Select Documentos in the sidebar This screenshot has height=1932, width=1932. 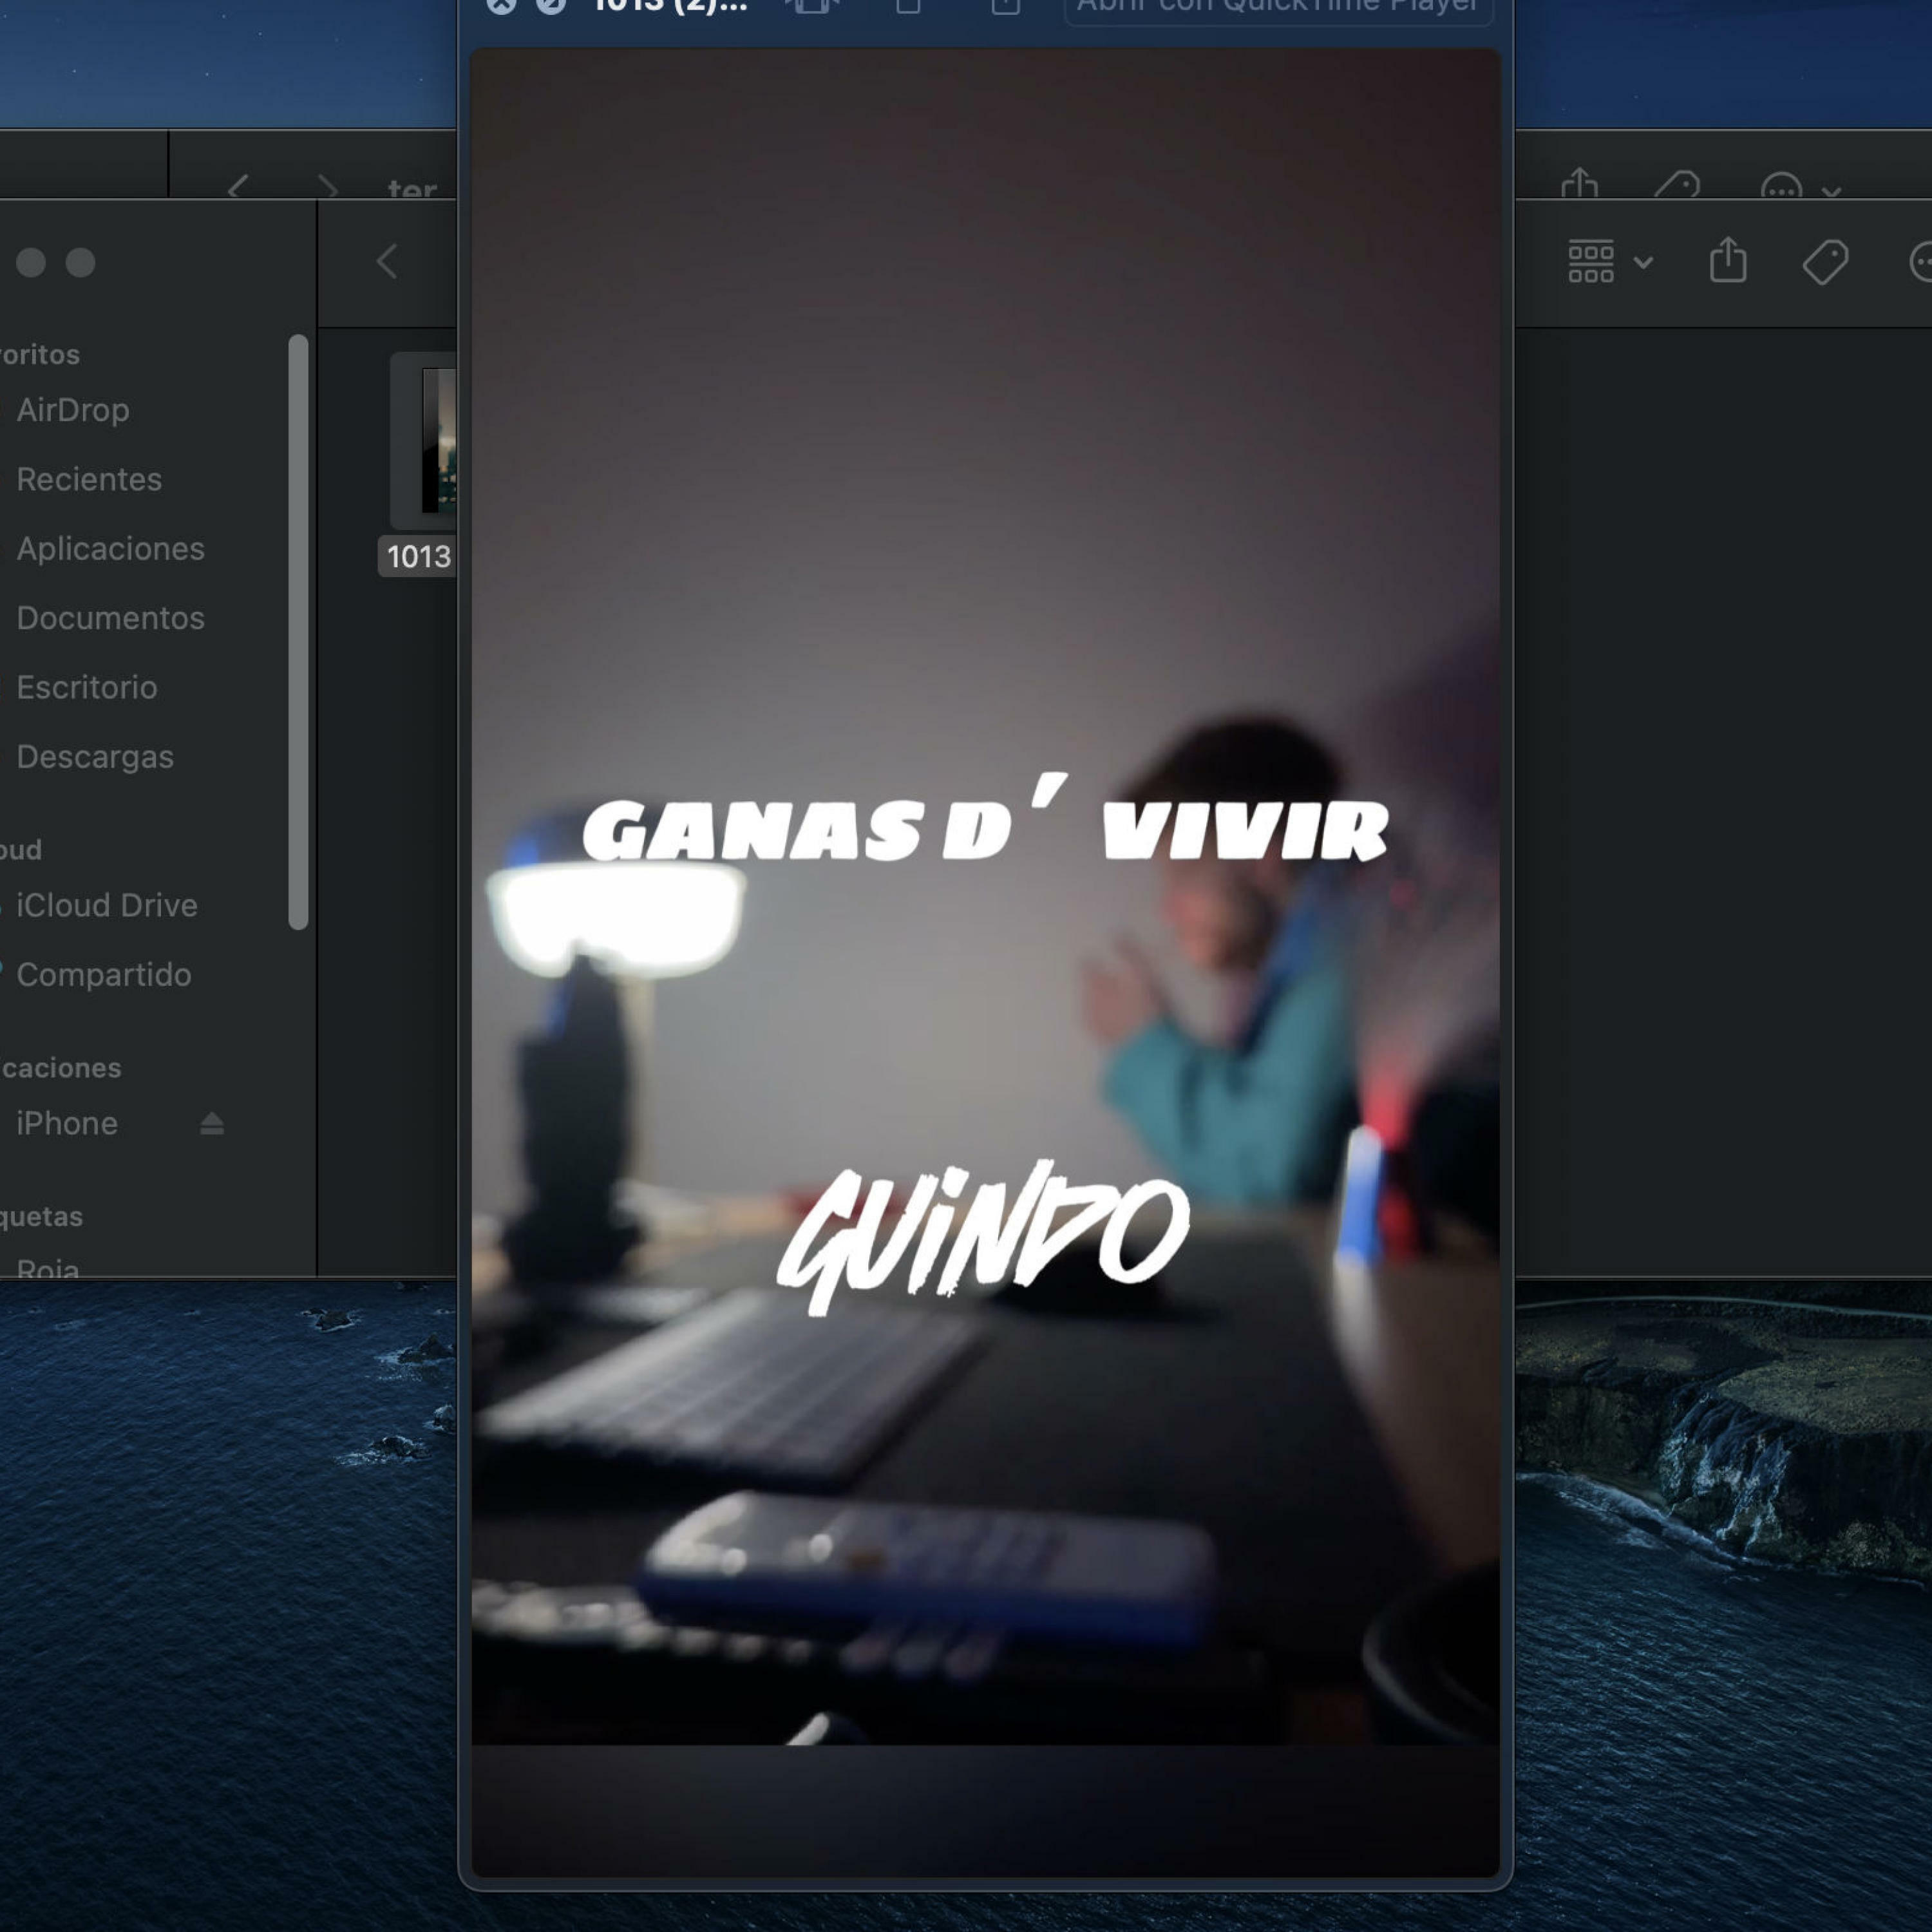pos(110,618)
